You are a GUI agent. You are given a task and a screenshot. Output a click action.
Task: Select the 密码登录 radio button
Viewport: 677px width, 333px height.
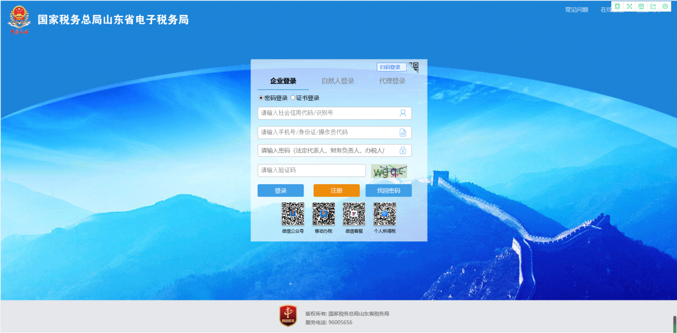pos(261,98)
